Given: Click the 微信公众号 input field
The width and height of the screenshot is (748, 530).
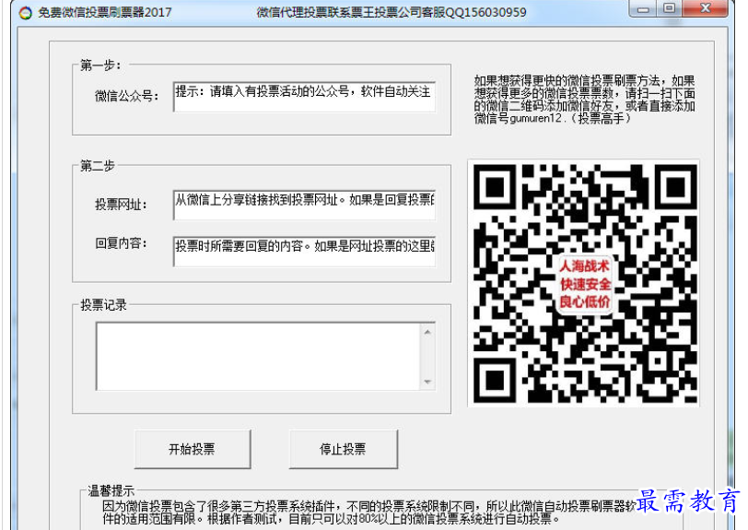Looking at the screenshot, I should click(x=304, y=97).
